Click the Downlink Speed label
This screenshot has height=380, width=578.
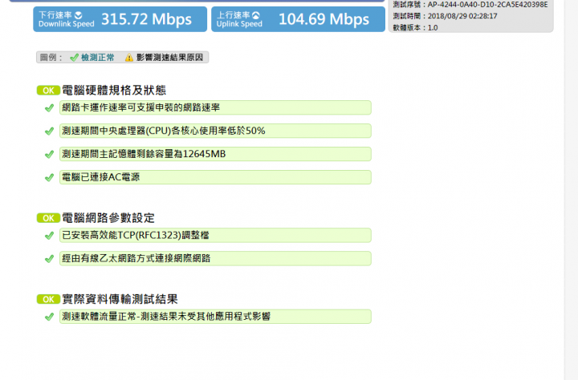tap(67, 24)
